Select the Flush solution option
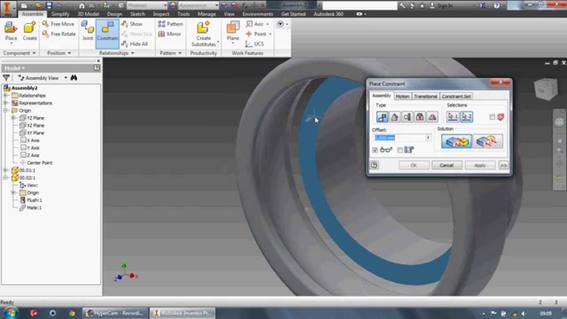The image size is (567, 319). tap(488, 141)
